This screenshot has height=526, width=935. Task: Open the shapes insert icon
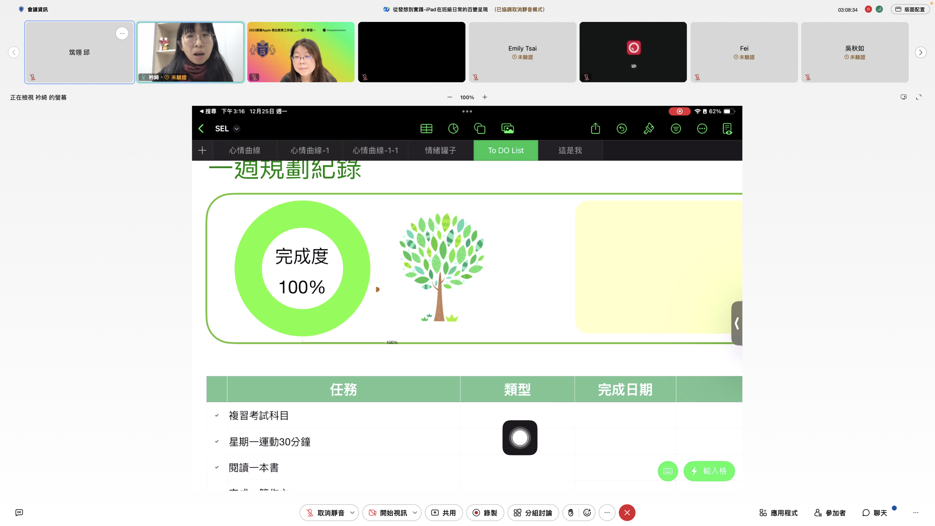480,129
